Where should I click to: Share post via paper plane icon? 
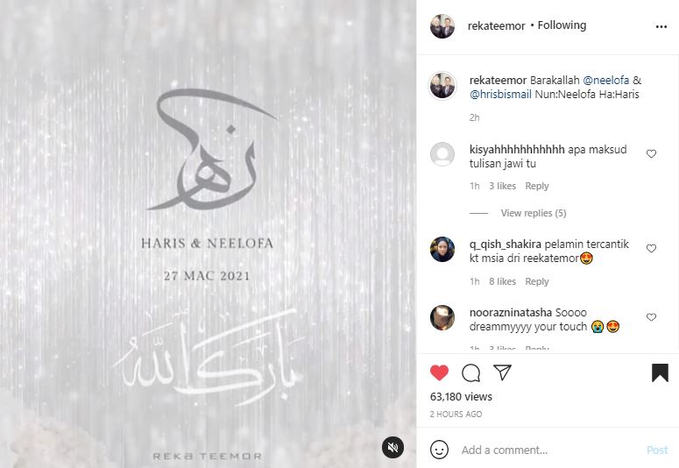[x=502, y=372]
